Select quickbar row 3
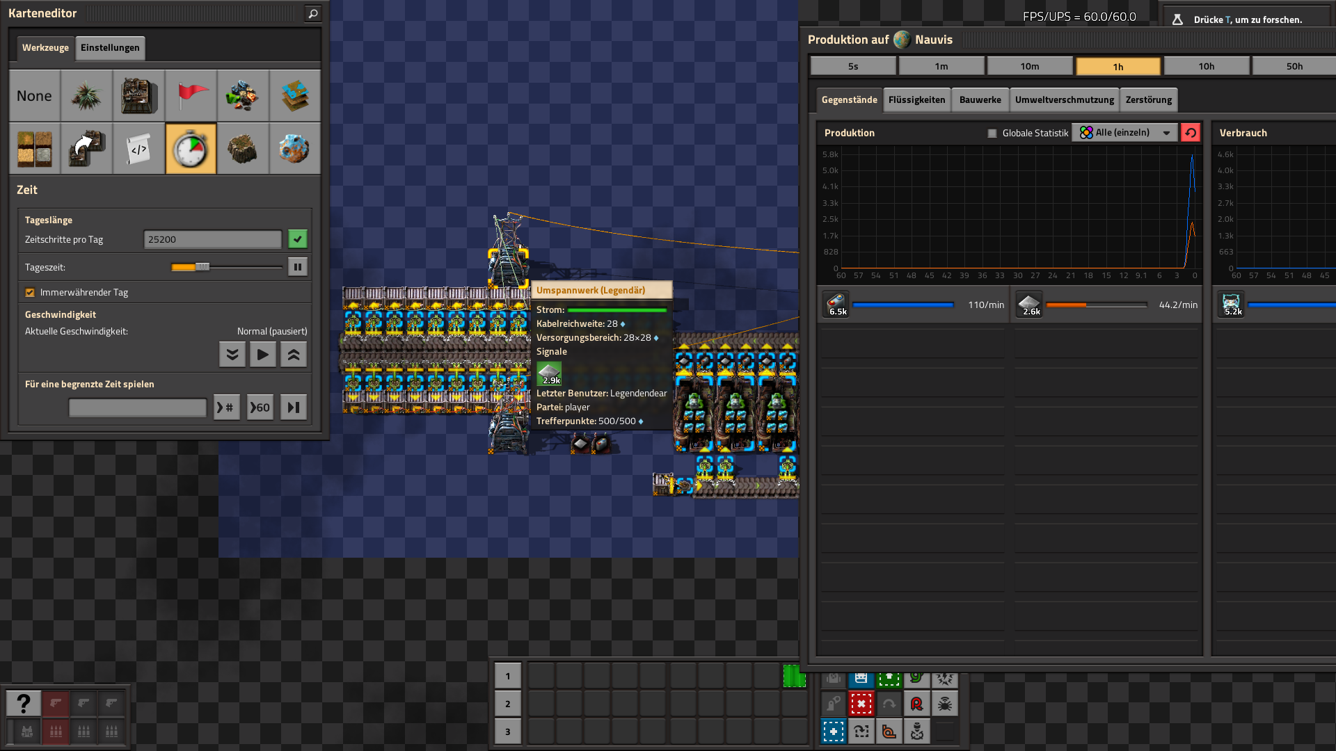Viewport: 1336px width, 751px height. pyautogui.click(x=507, y=732)
